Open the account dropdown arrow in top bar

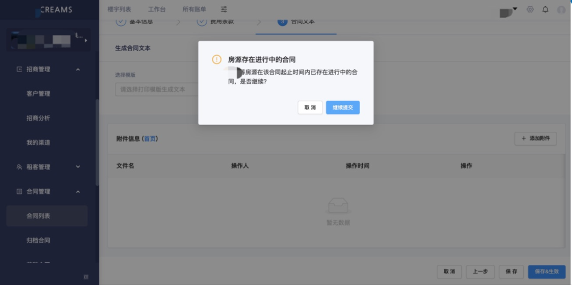515,8
